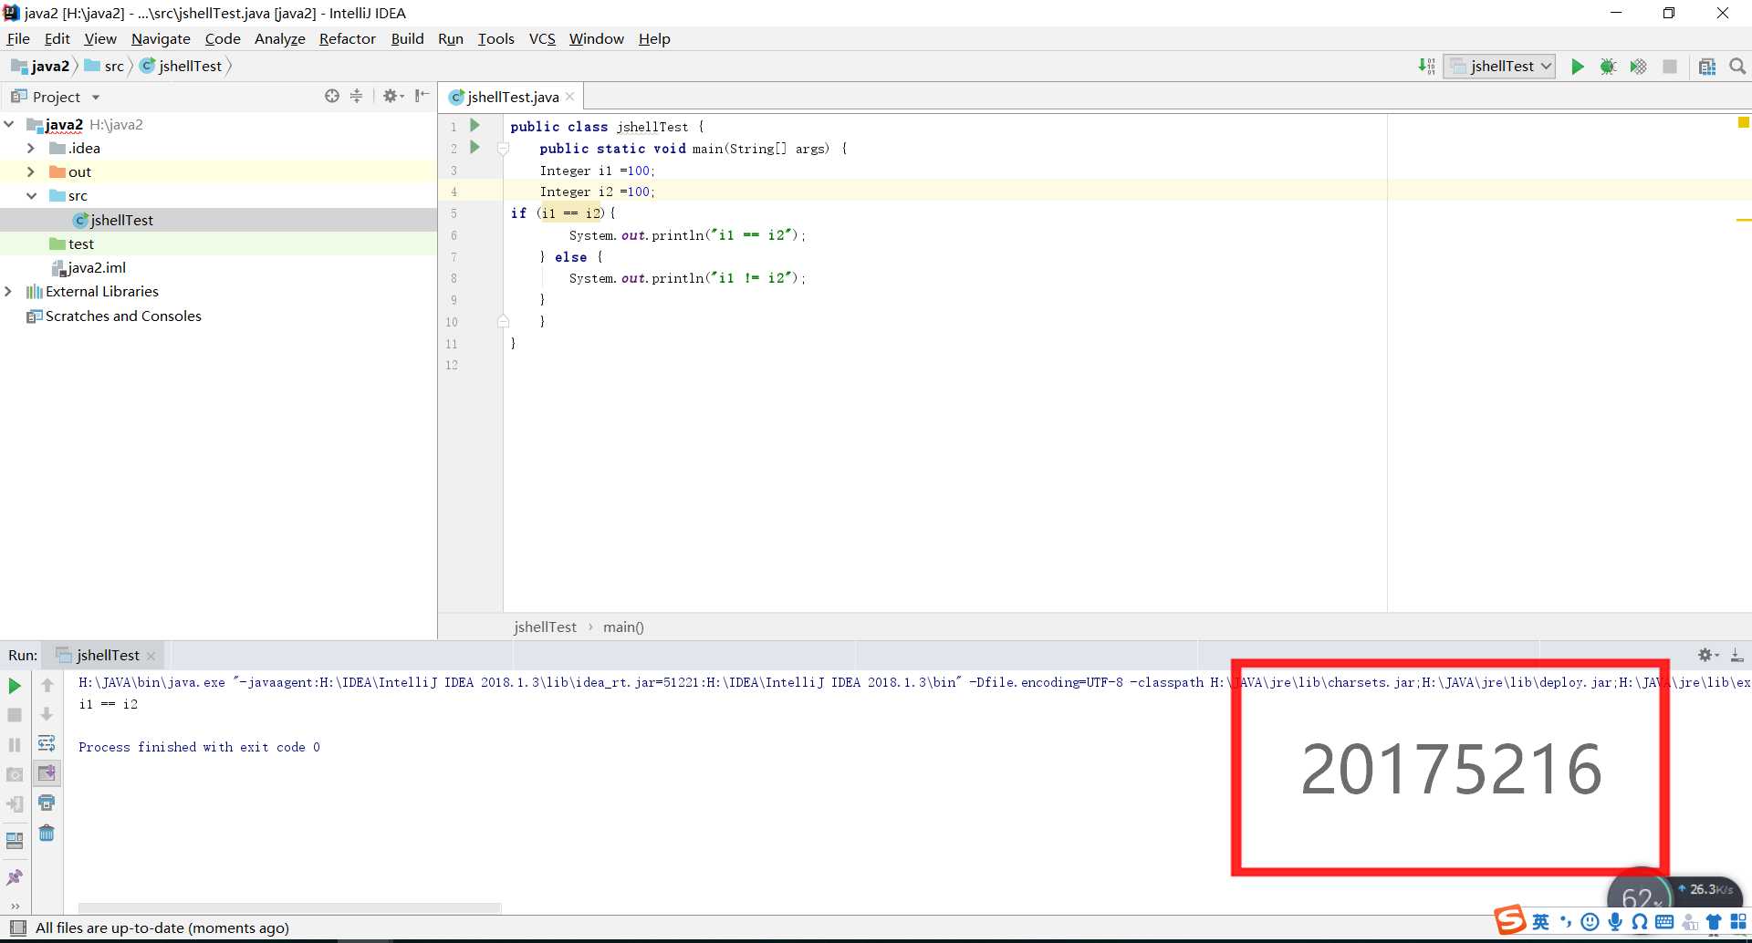The width and height of the screenshot is (1752, 943).
Task: Click the grey stop button in top toolbar
Action: tap(1670, 66)
